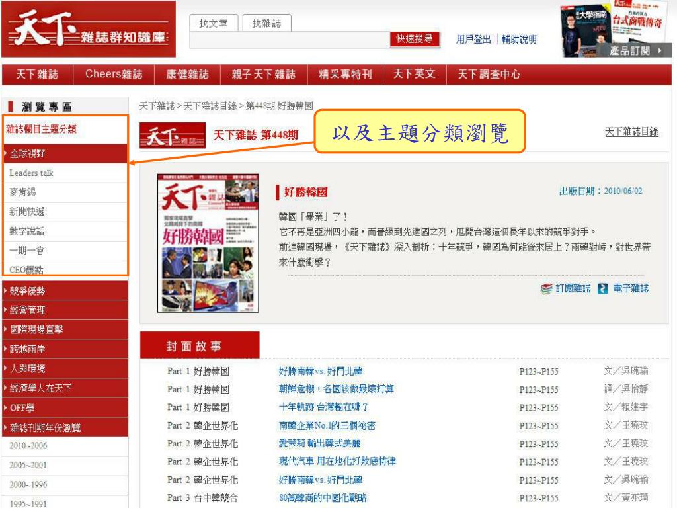The width and height of the screenshot is (677, 508).
Task: Collapse the 雜誌刊期年份瀏覽 category
Action: coord(65,428)
